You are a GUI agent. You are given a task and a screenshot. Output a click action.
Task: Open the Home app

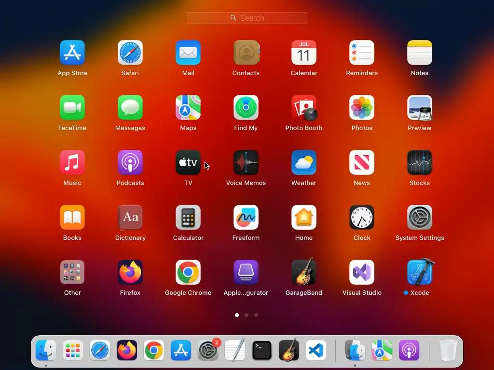pos(304,217)
